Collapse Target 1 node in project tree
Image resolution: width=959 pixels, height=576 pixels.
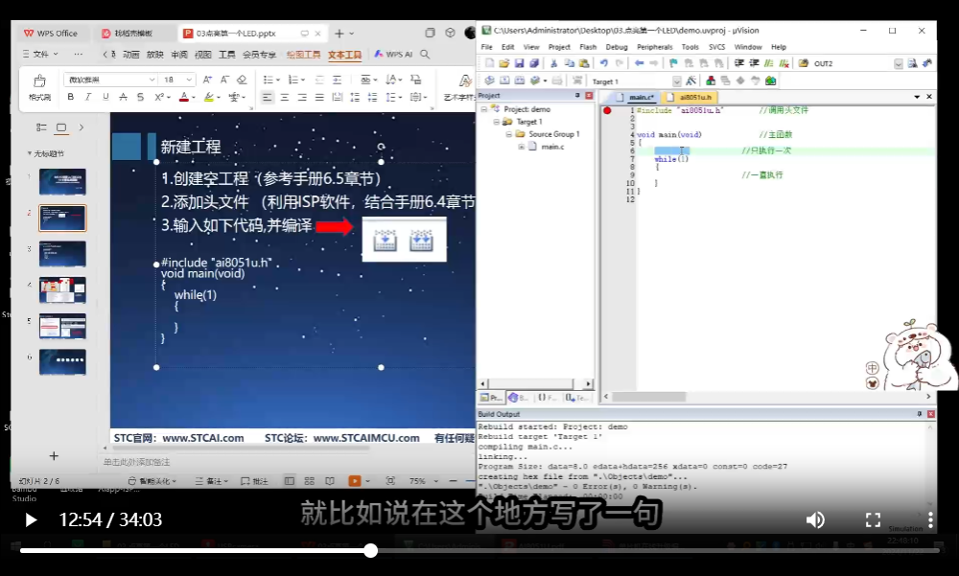497,122
